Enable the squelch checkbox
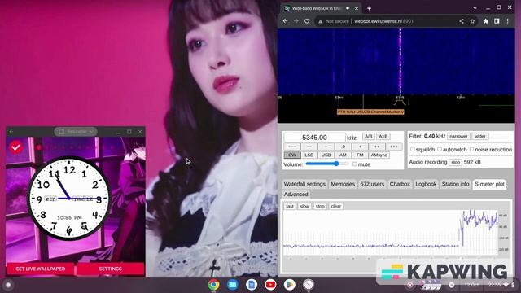Image resolution: width=521 pixels, height=293 pixels. tap(413, 150)
